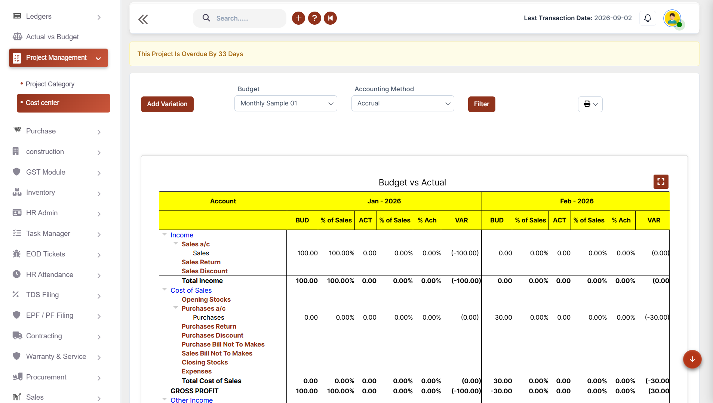Click the Jan - 2026 column header
Image resolution: width=713 pixels, height=403 pixels.
click(x=384, y=201)
